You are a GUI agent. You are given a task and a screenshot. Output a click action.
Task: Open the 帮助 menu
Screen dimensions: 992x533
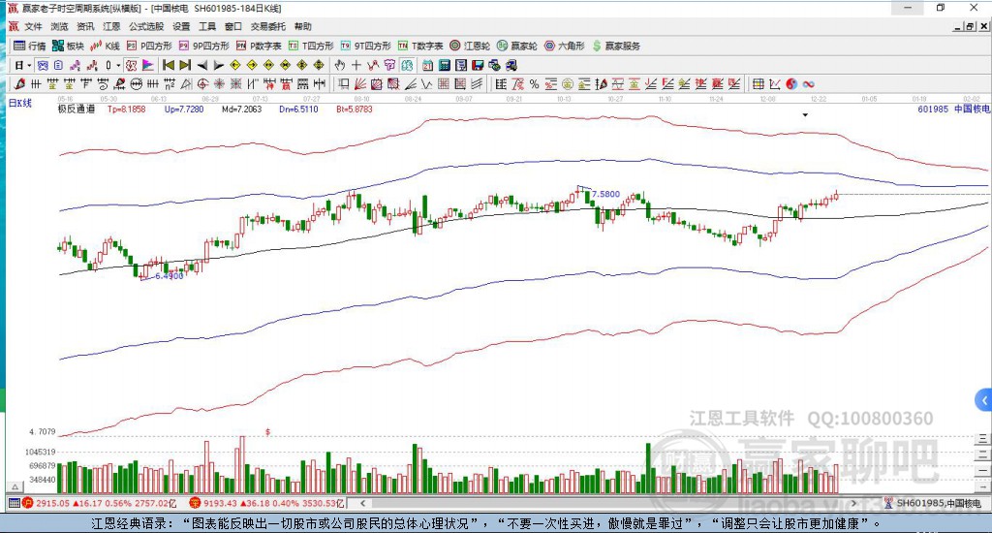click(303, 26)
